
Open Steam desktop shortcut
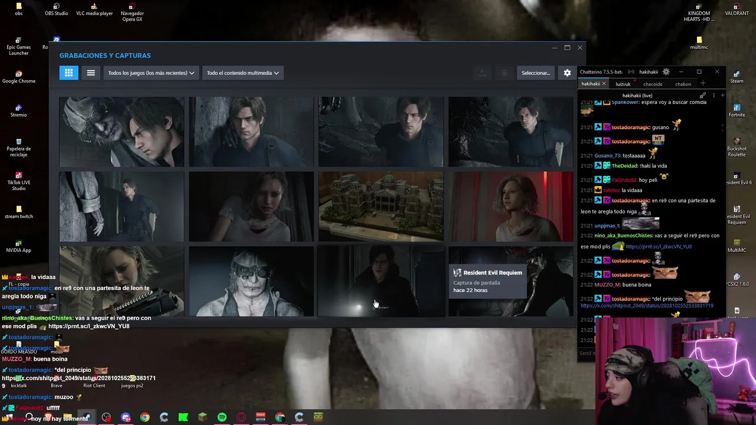(x=737, y=77)
